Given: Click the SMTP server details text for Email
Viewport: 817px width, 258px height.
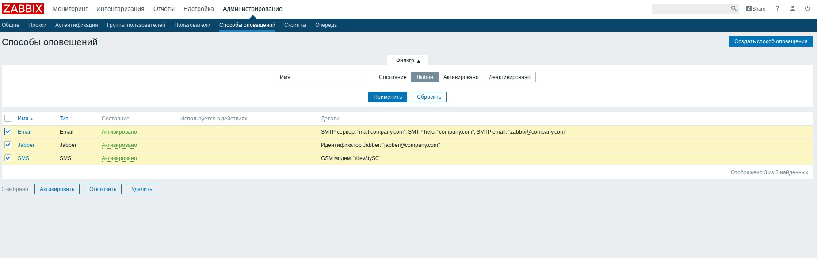Looking at the screenshot, I should click(x=443, y=132).
